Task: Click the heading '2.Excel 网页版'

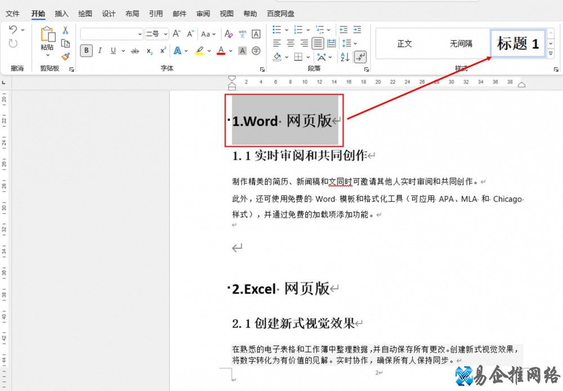Action: coord(281,289)
